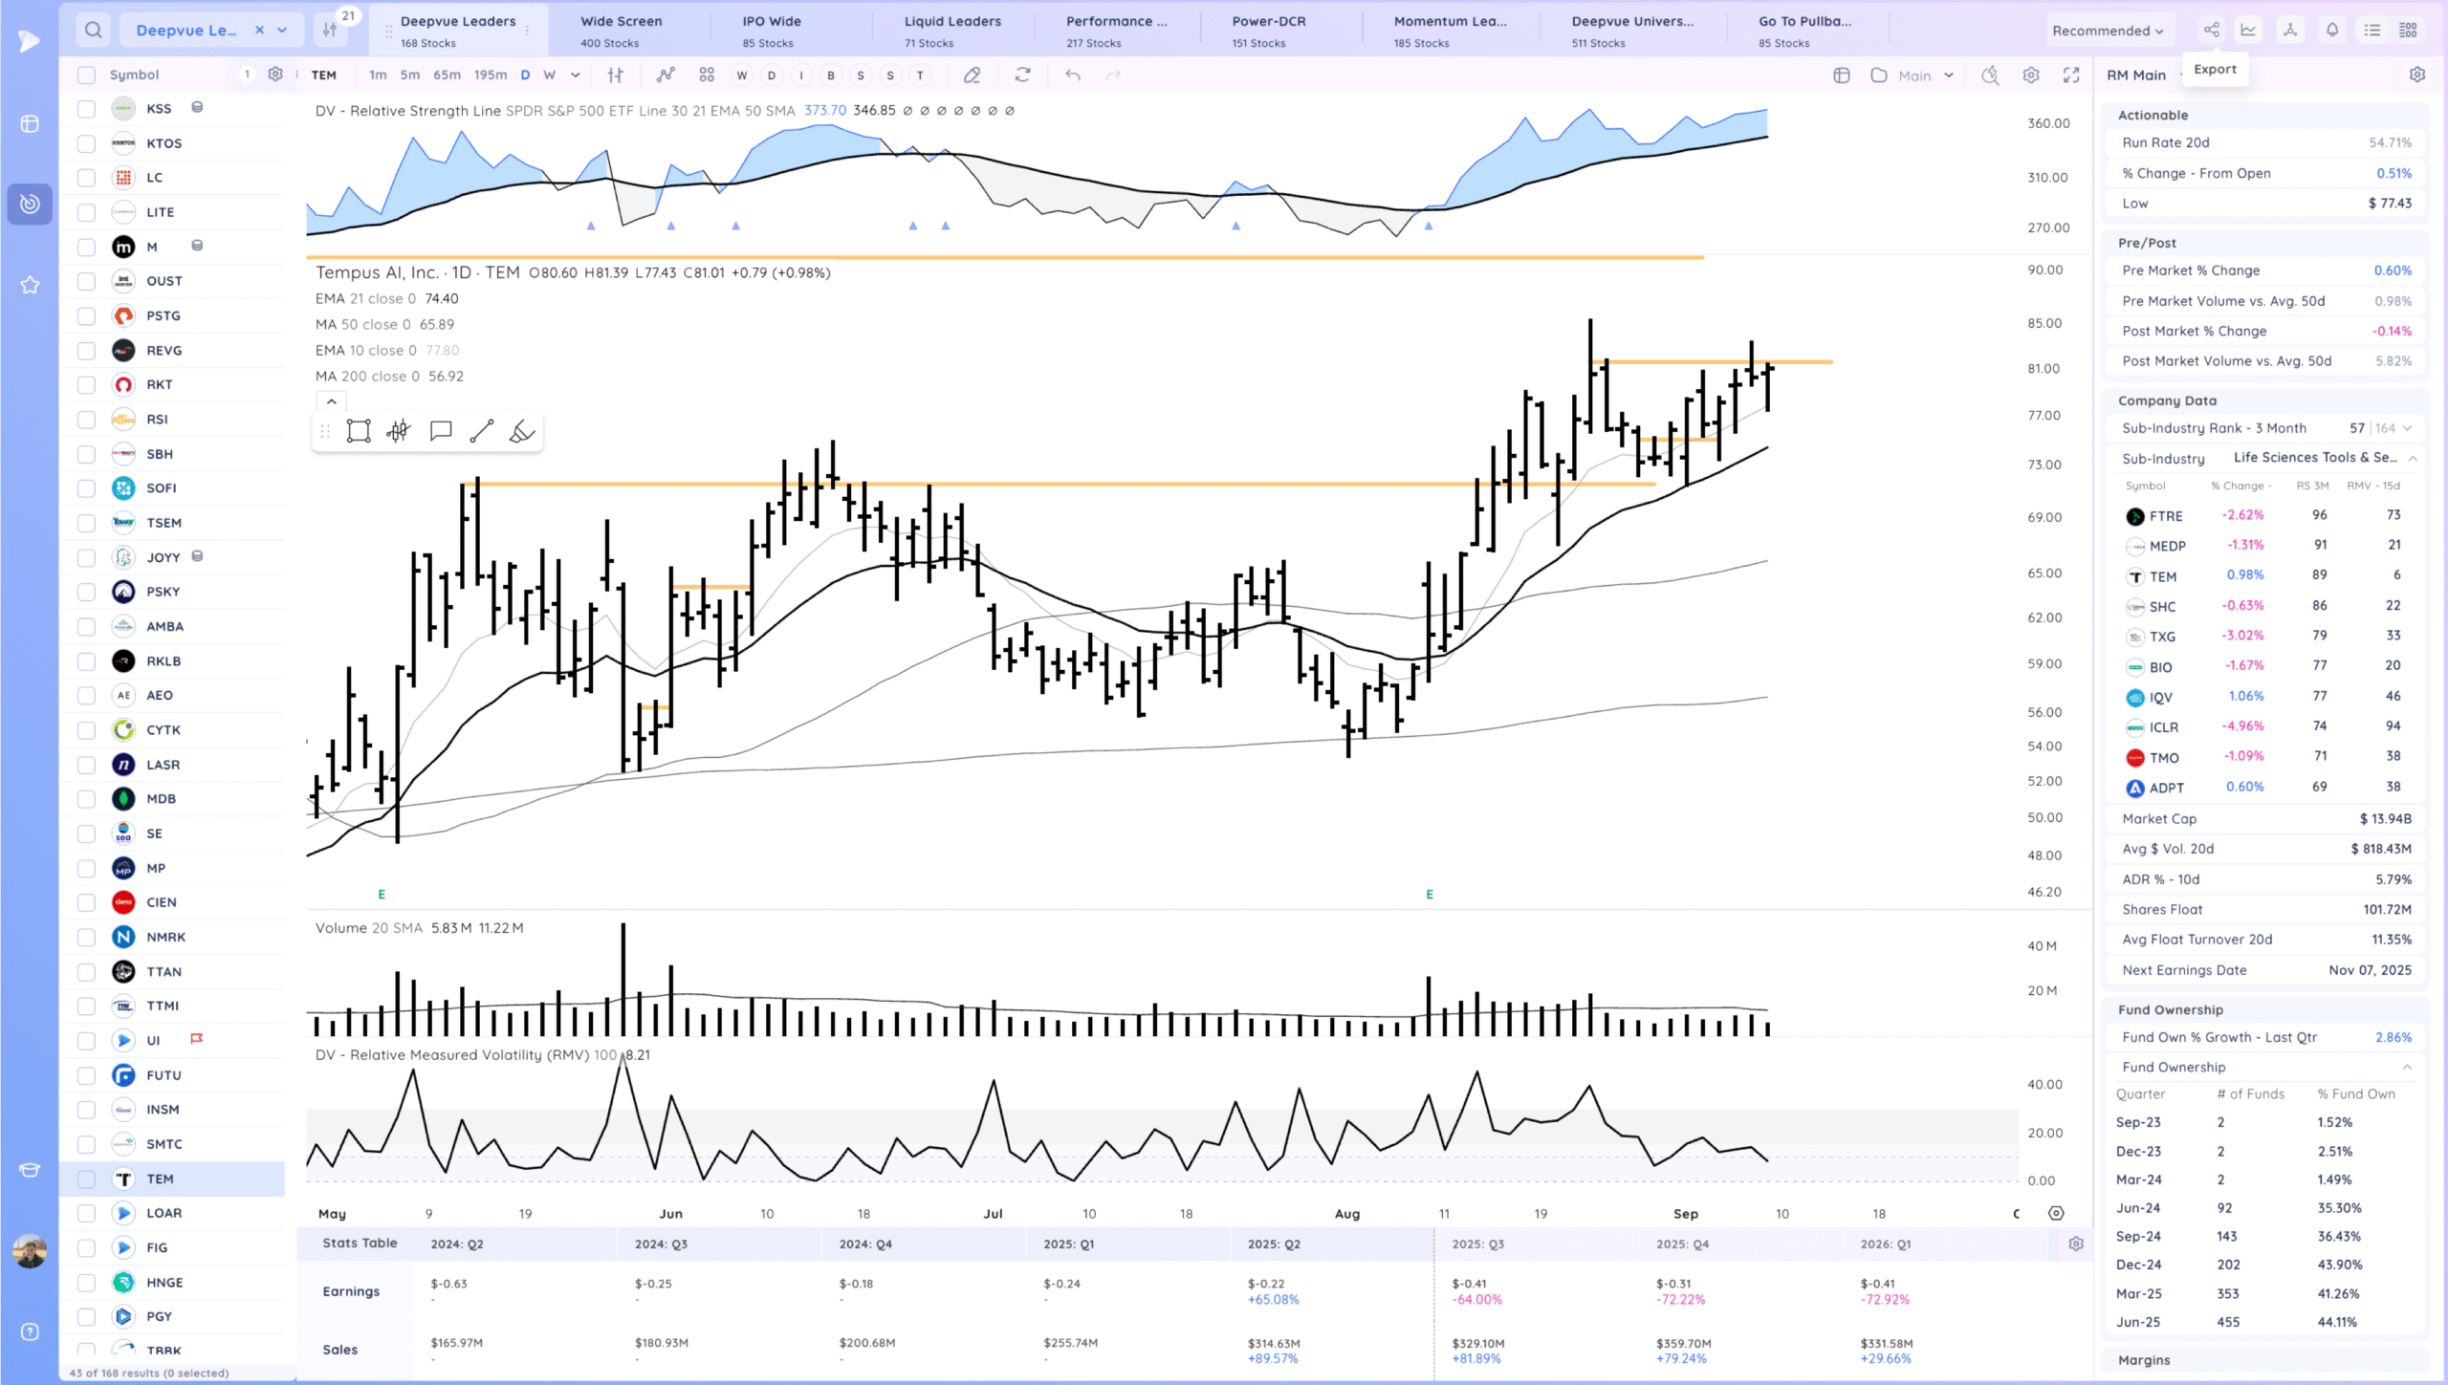2448x1385 pixels.
Task: Select the callout comment drawing tool
Action: point(441,431)
